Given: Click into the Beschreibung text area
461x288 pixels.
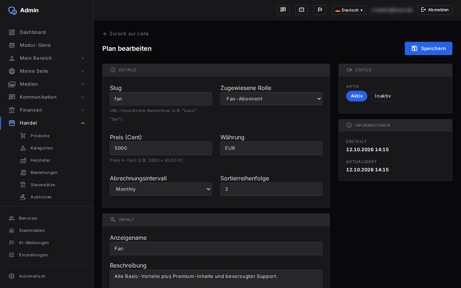Looking at the screenshot, I should click(x=216, y=279).
